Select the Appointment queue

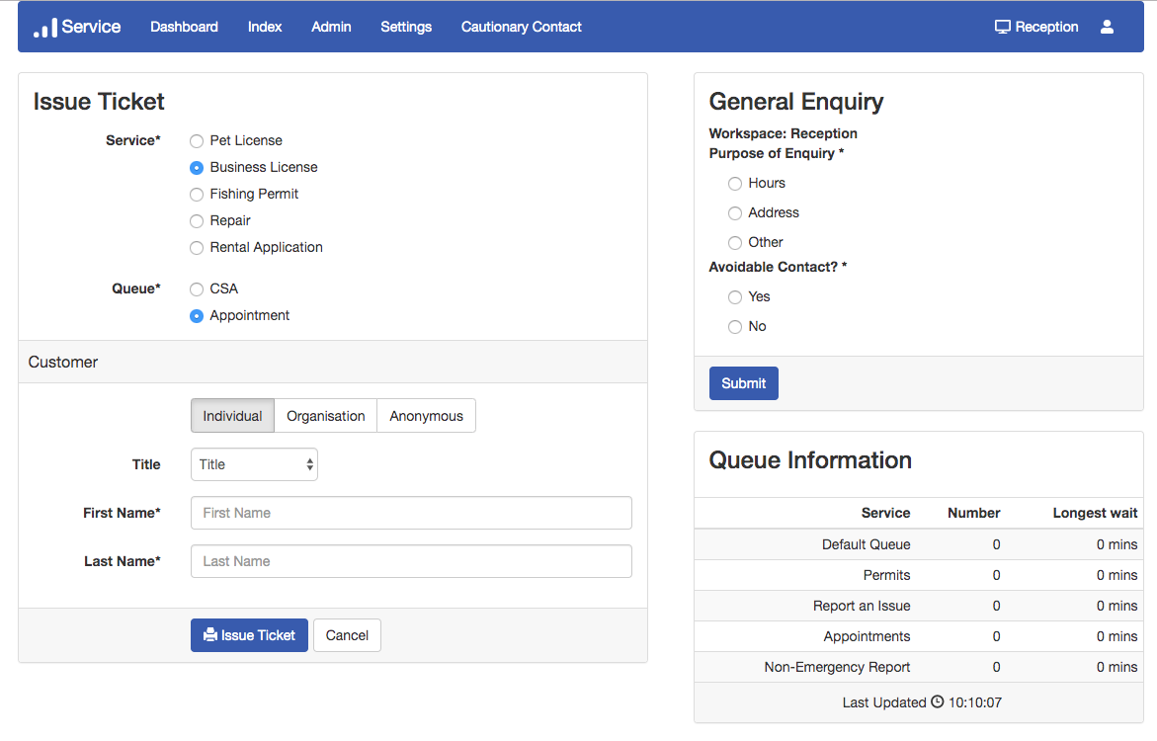[197, 316]
